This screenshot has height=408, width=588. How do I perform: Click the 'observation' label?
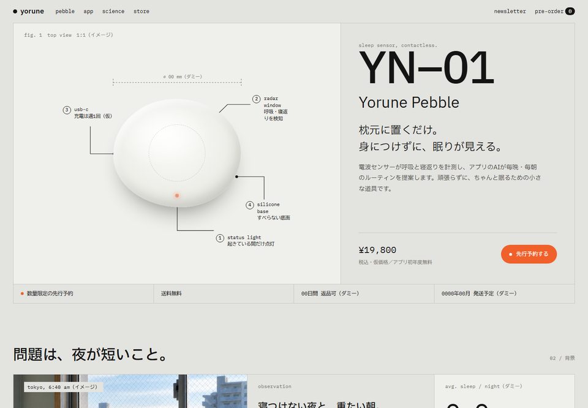274,386
